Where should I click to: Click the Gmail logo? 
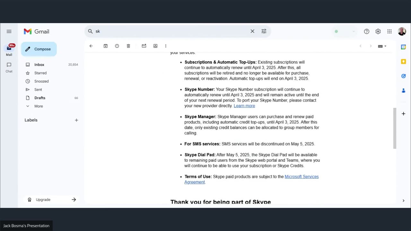(36, 31)
